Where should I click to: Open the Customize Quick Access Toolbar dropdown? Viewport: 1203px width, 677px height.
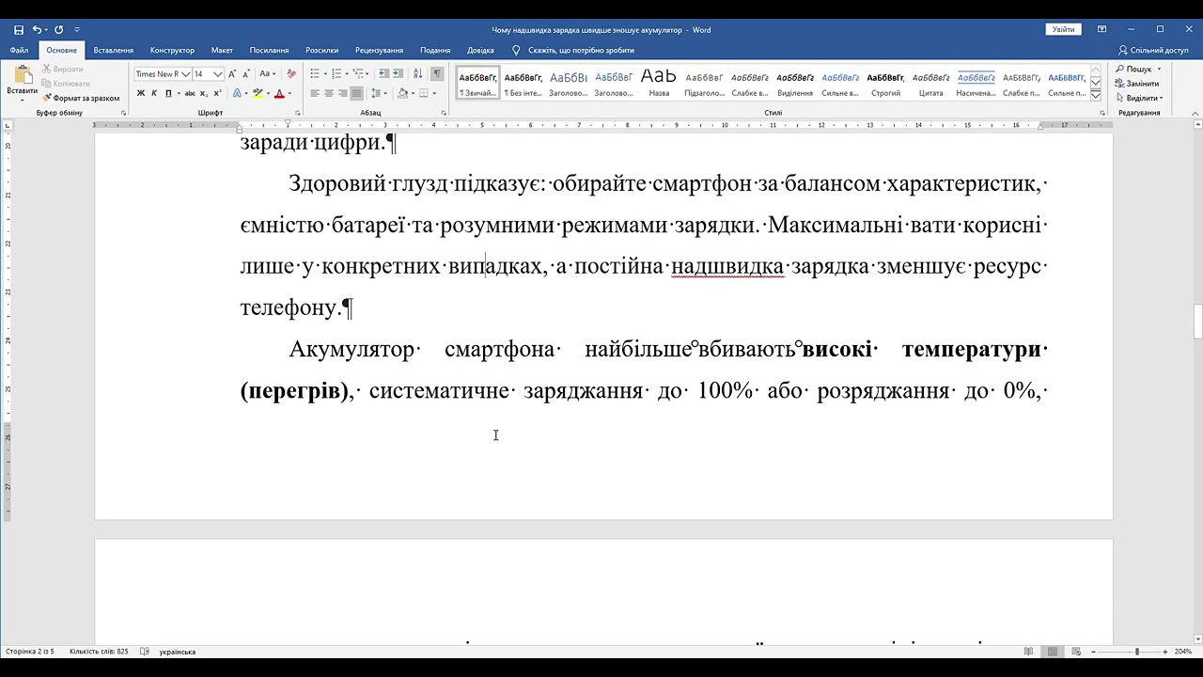point(77,30)
